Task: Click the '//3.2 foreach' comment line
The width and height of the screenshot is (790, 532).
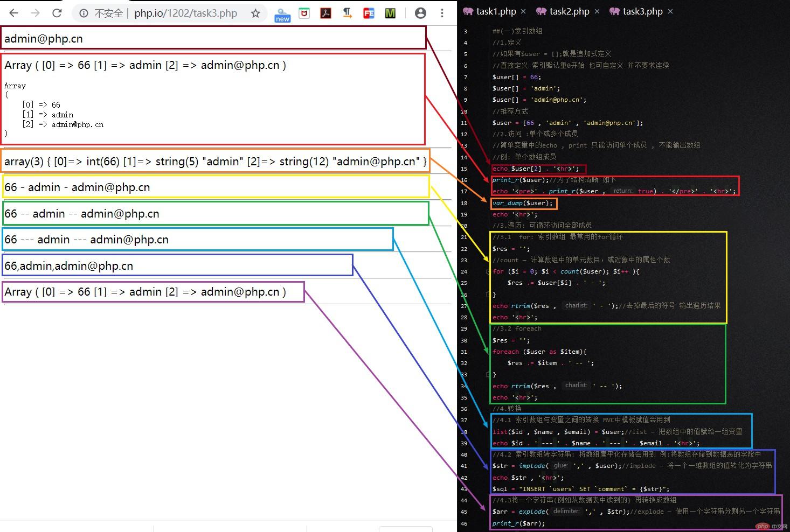Action: [x=517, y=328]
